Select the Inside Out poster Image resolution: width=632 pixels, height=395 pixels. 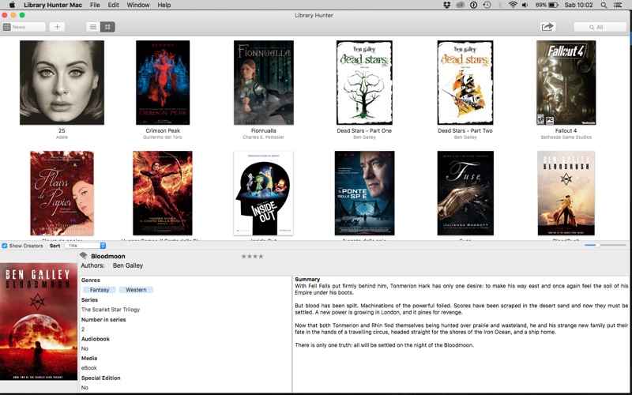264,193
